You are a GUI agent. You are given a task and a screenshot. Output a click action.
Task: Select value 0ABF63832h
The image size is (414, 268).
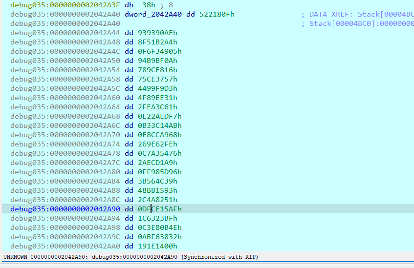160,237
